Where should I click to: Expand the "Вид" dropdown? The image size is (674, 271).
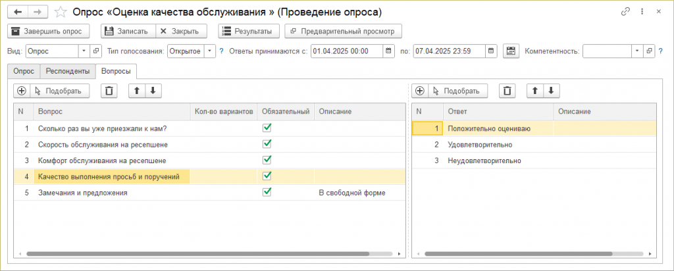click(x=84, y=51)
